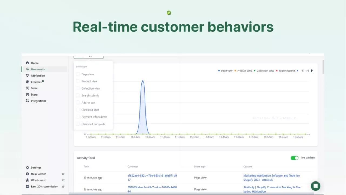Open the Creators palette icon

click(x=27, y=82)
